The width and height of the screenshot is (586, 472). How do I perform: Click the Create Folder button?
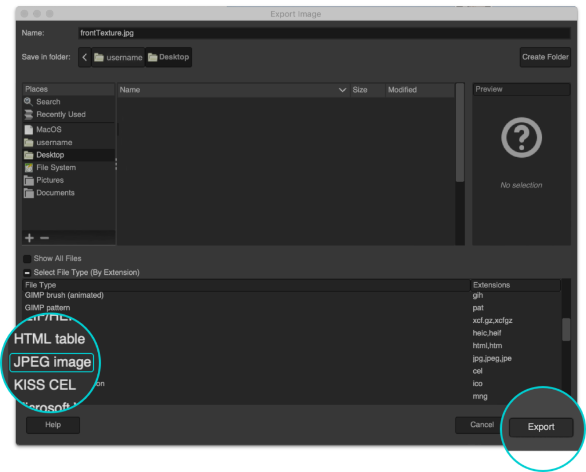545,57
